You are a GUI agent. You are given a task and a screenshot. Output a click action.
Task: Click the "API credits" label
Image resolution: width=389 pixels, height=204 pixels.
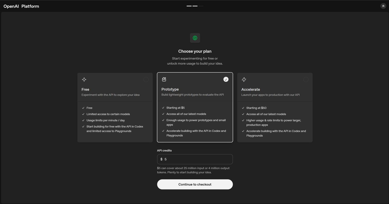click(164, 151)
